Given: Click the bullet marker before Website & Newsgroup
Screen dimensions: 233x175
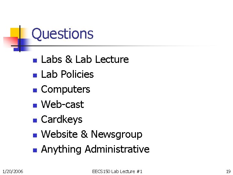Looking at the screenshot, I should pyautogui.click(x=35, y=135).
